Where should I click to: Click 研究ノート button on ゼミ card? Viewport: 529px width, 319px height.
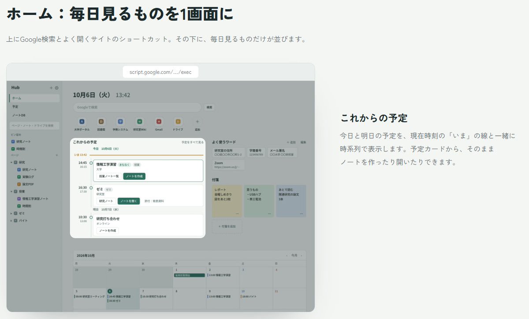click(106, 201)
